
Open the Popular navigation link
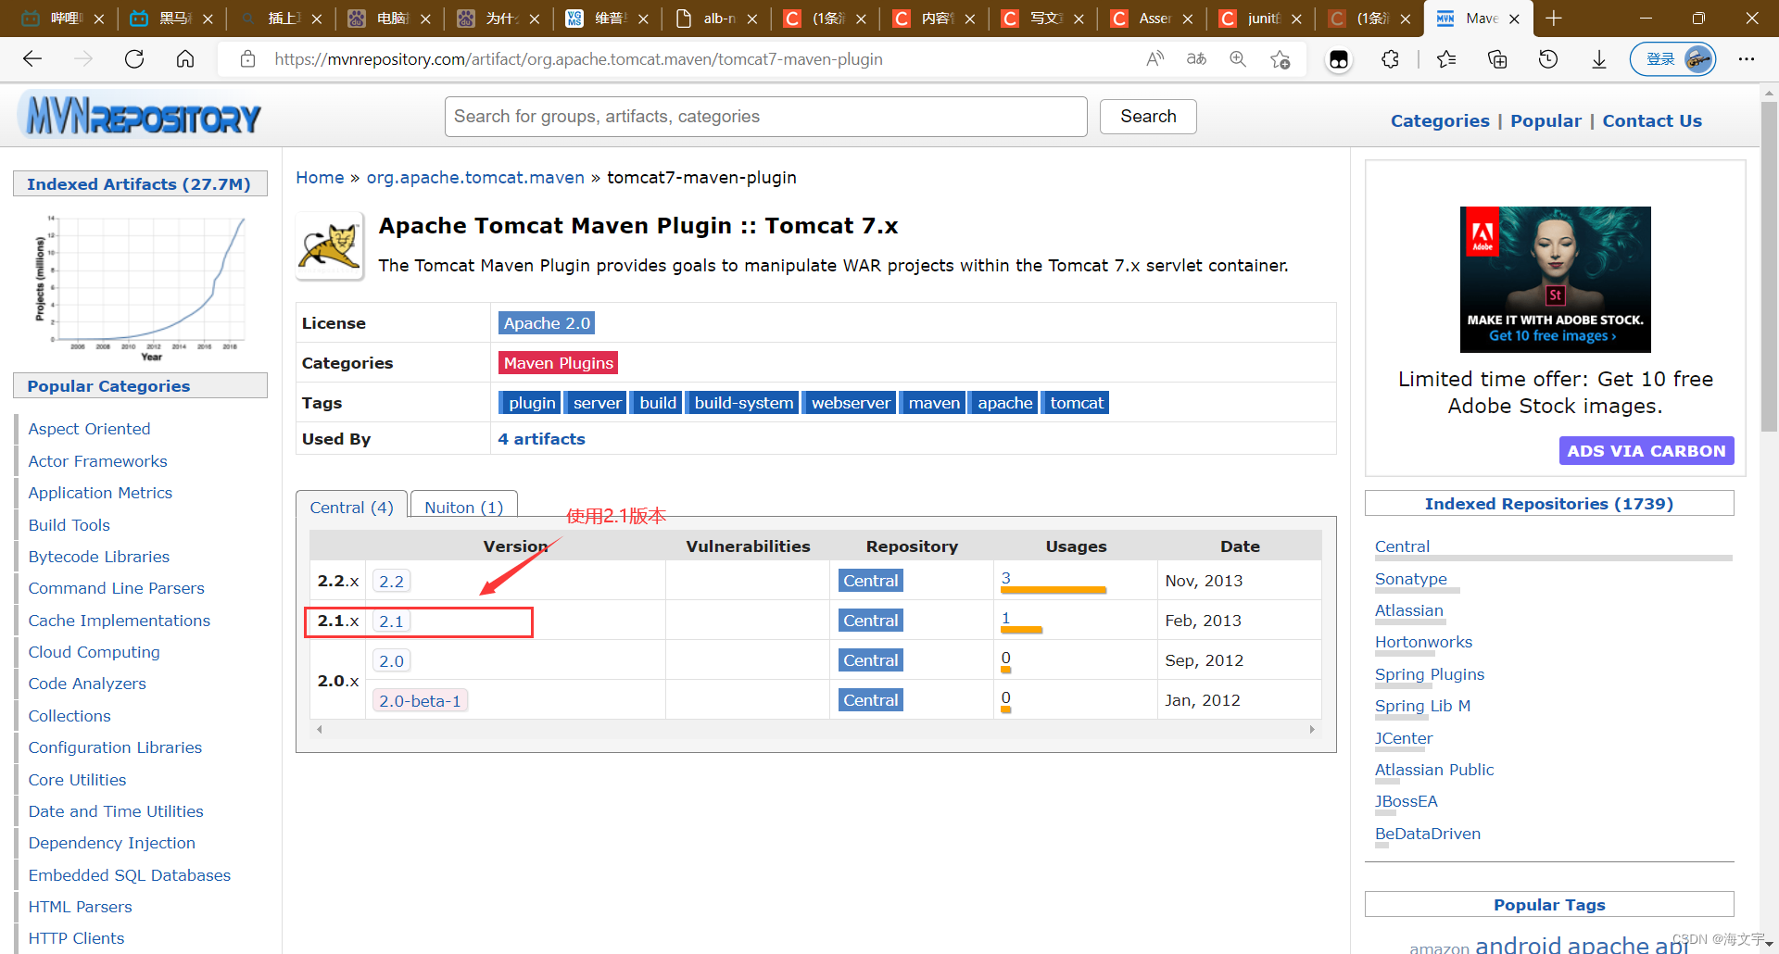coord(1546,120)
